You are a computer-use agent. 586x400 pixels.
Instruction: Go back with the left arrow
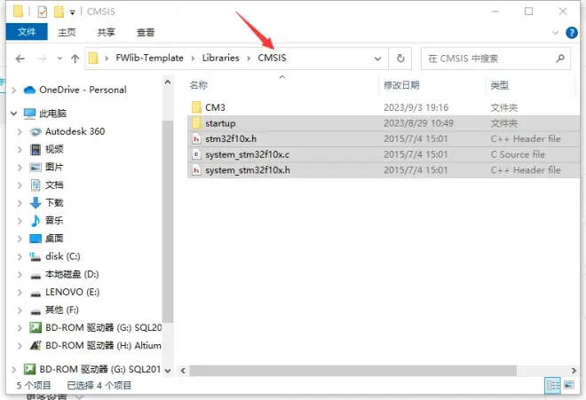[x=20, y=59]
